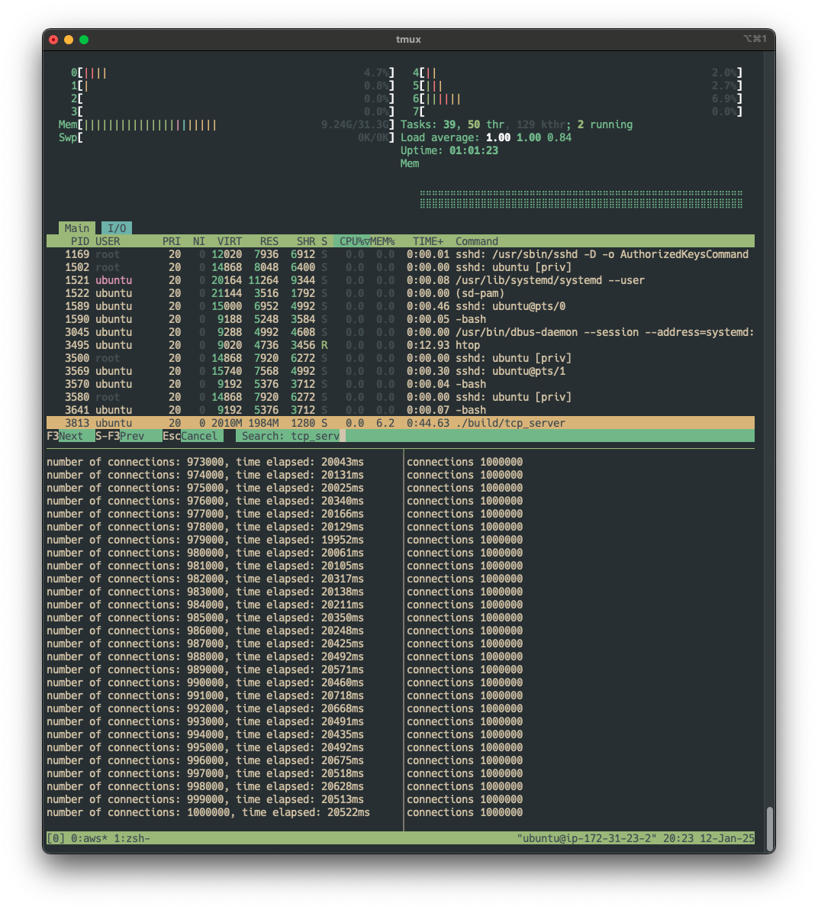The image size is (818, 910).
Task: Click the terminal scrollbar thumb on right edge
Action: (770, 828)
